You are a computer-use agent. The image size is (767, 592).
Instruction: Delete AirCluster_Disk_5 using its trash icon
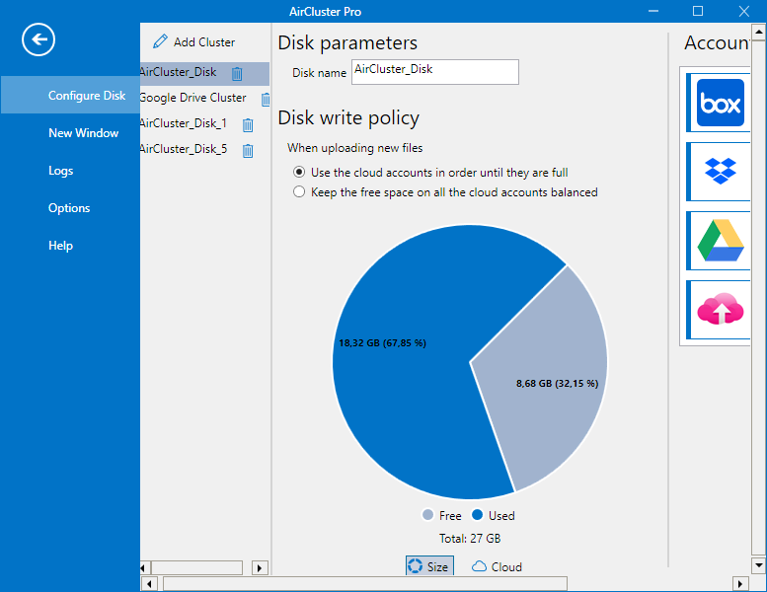pyautogui.click(x=248, y=150)
